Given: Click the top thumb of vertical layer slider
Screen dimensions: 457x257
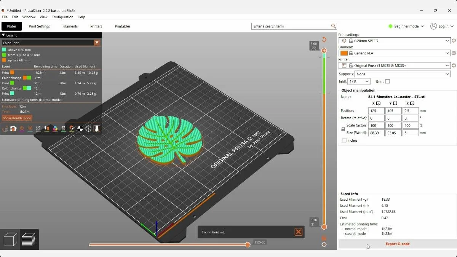Looking at the screenshot, I should pyautogui.click(x=324, y=51).
